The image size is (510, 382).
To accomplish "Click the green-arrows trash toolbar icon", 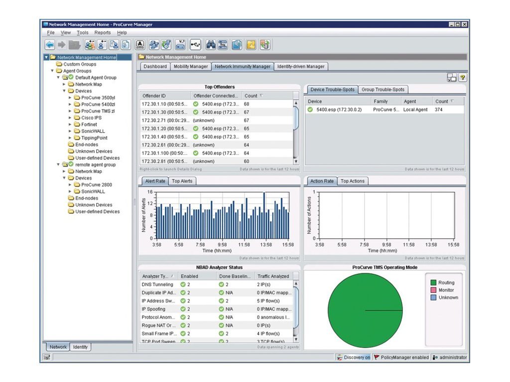I will point(265,45).
